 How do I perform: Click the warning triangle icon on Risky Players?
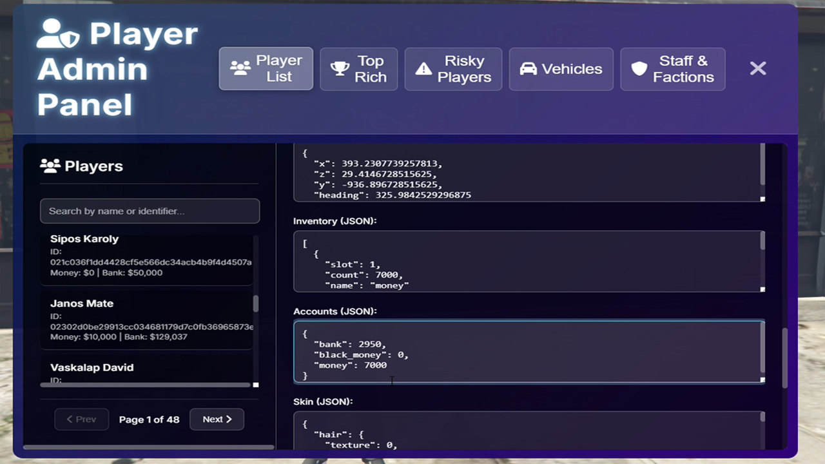(x=423, y=69)
